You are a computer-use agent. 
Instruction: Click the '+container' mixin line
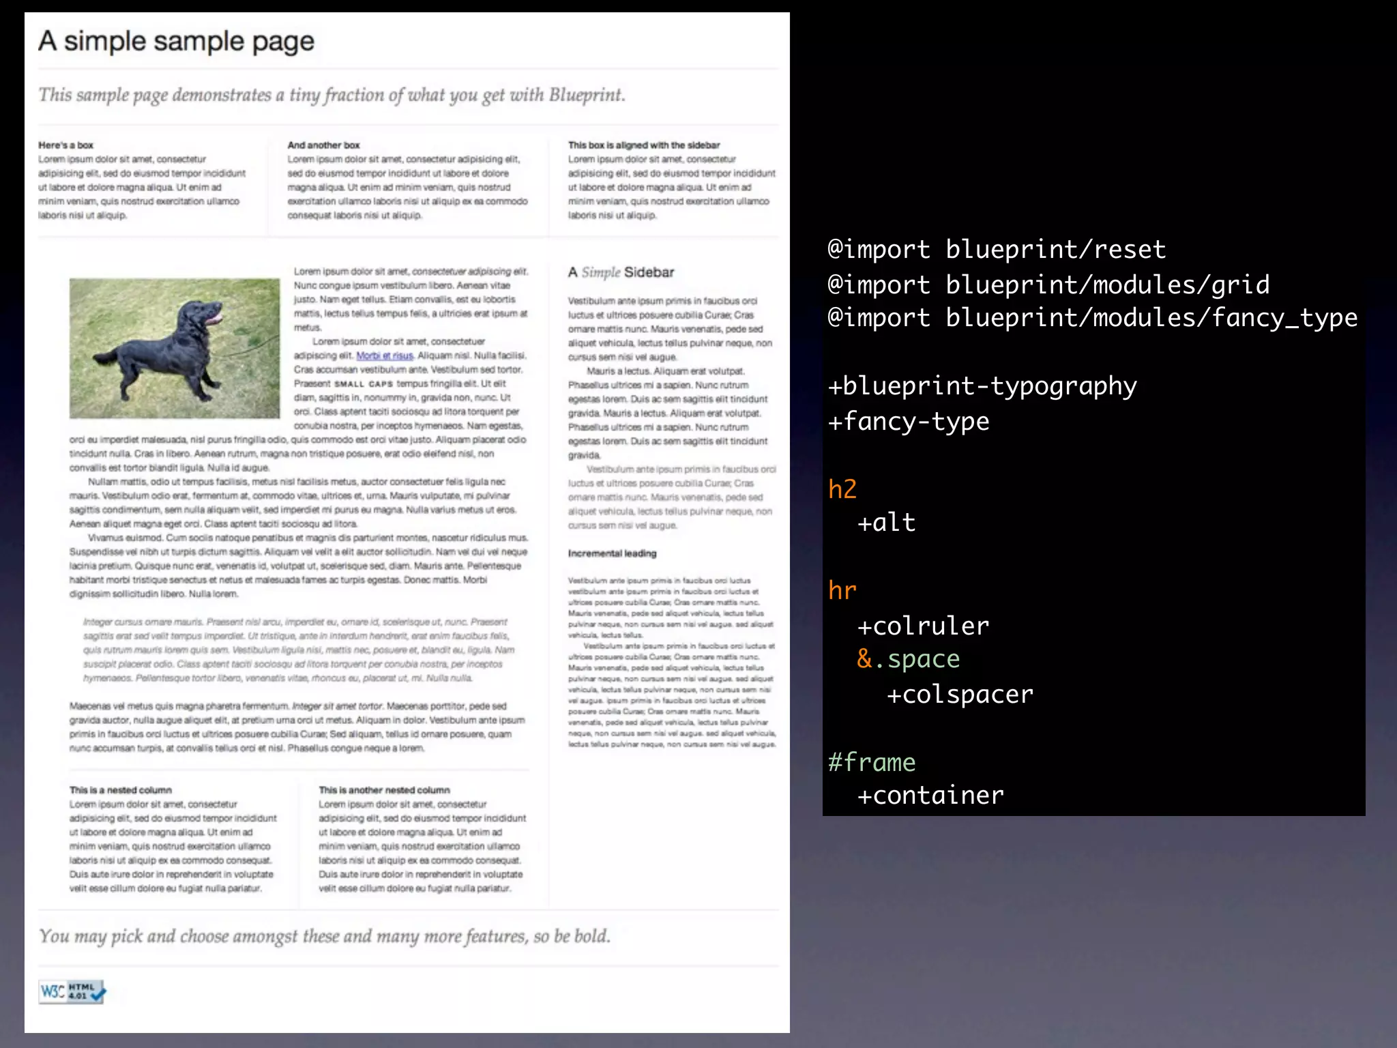(930, 796)
